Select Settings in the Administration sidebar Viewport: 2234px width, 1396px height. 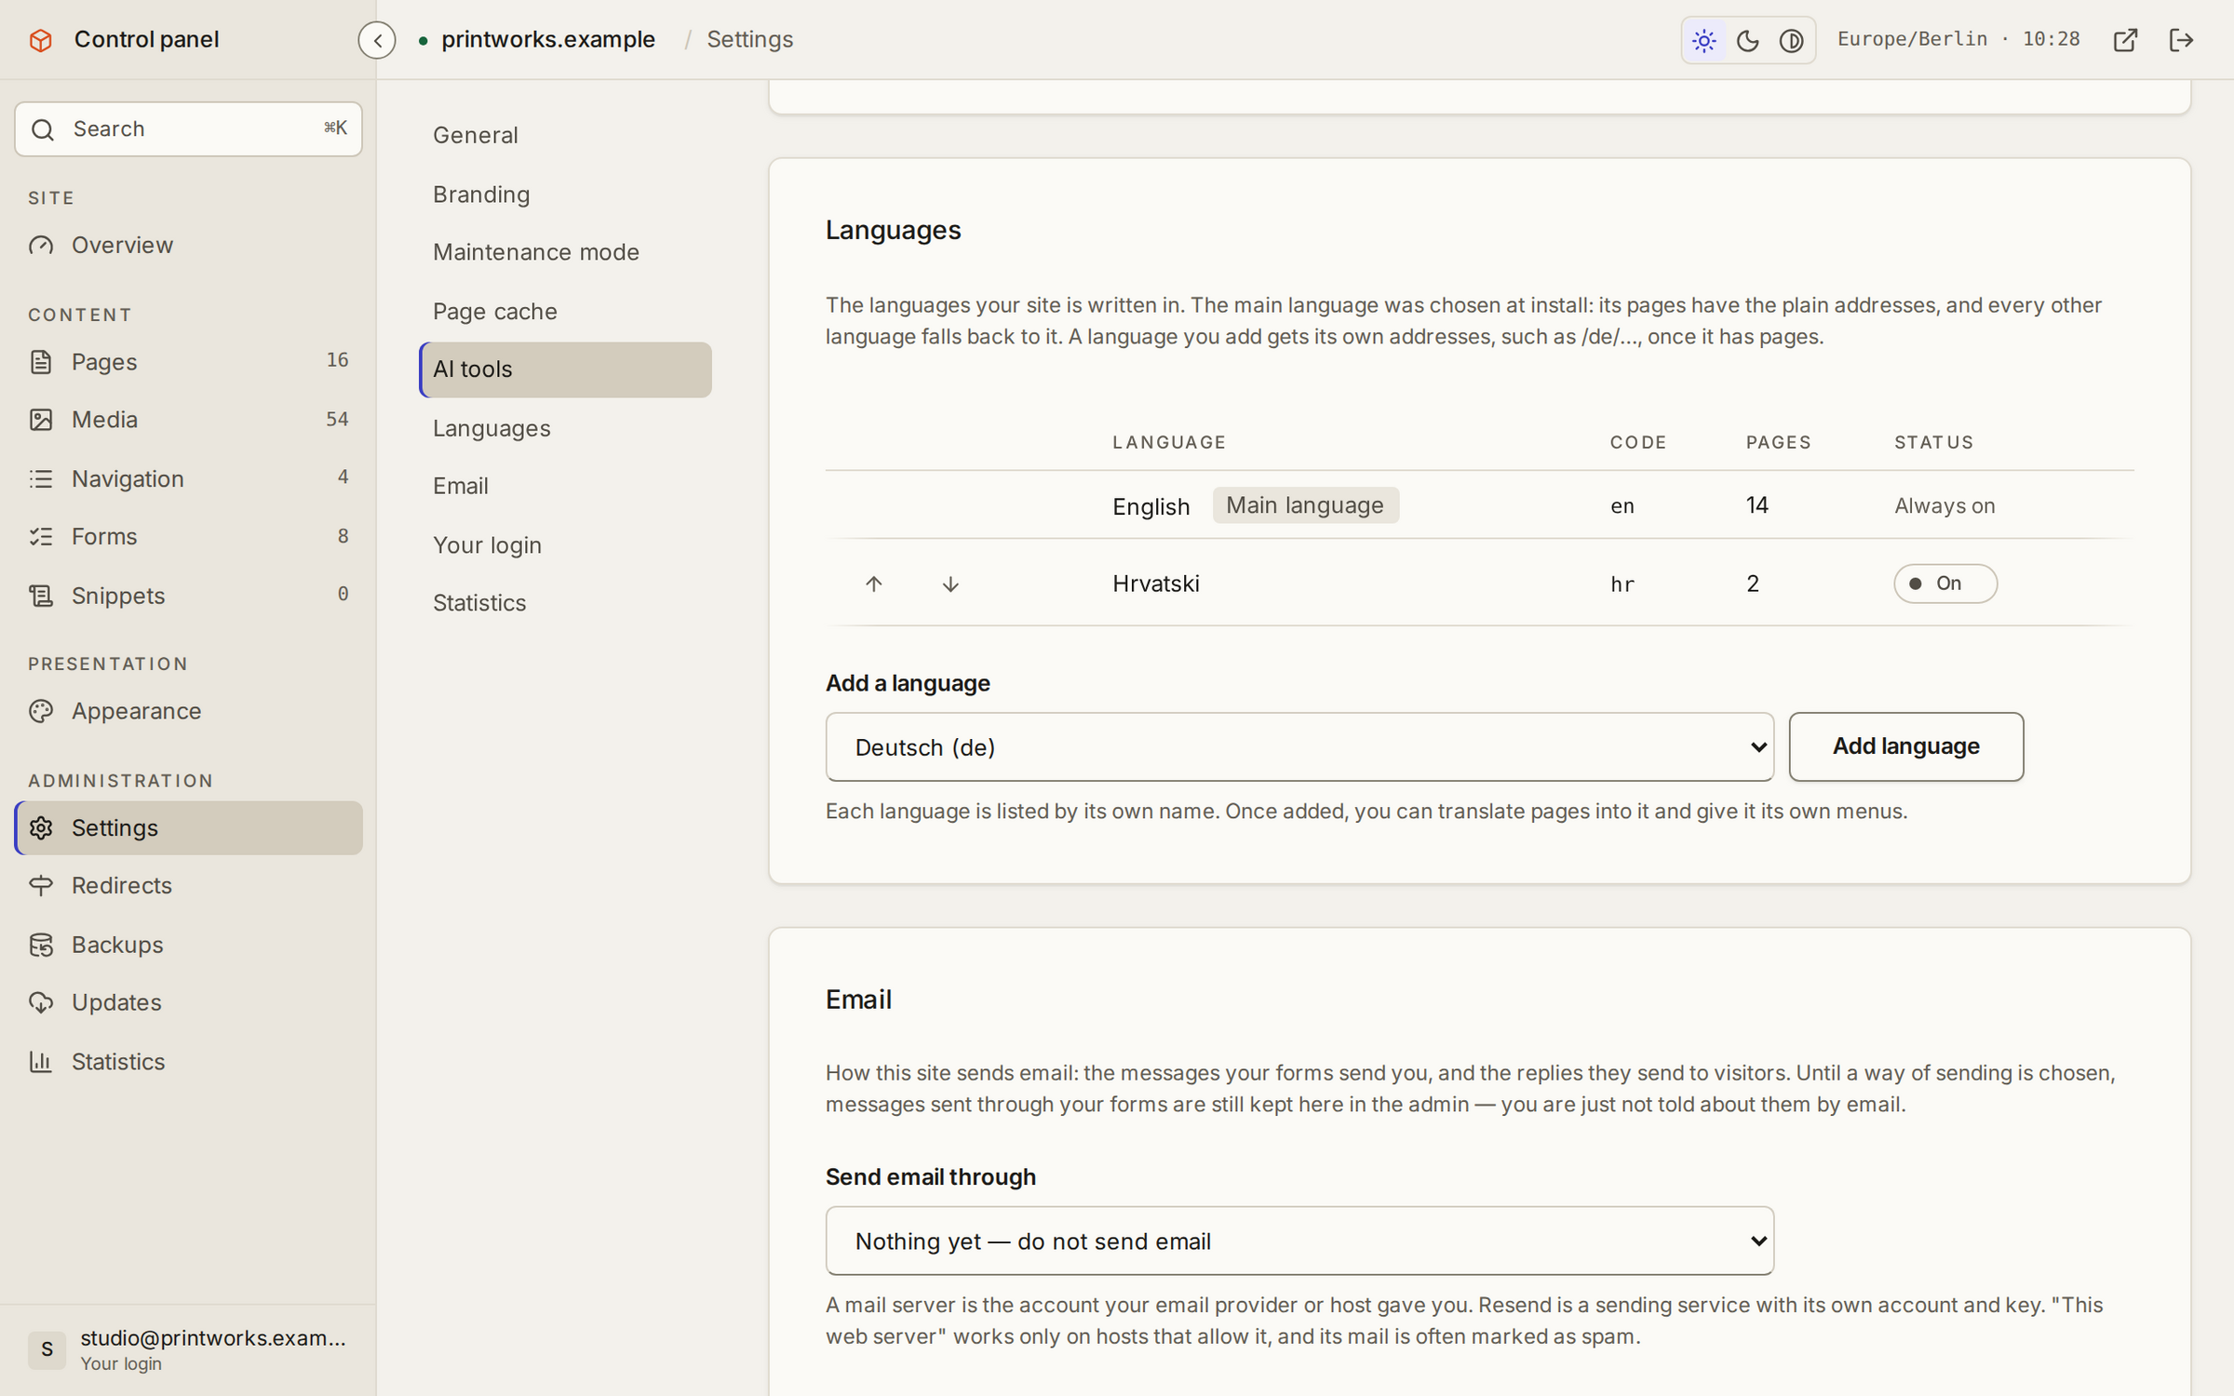click(x=188, y=828)
